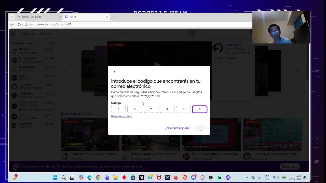
Task: Open Firefox from the taskbar
Action: [176, 178]
